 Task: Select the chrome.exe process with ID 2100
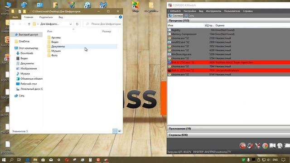[x=228, y=38]
